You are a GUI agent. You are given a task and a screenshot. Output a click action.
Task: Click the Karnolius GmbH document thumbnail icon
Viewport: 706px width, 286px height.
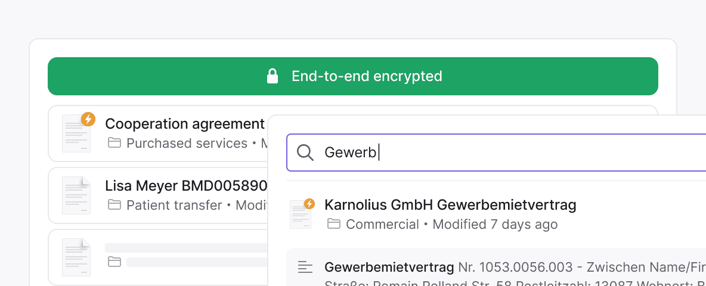301,214
